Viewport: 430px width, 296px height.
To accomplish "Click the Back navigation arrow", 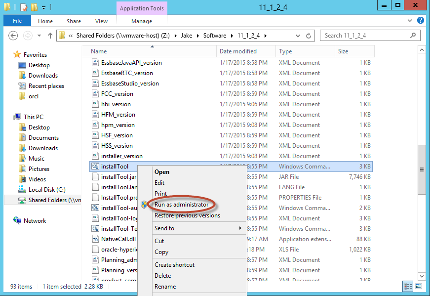I will coord(13,36).
